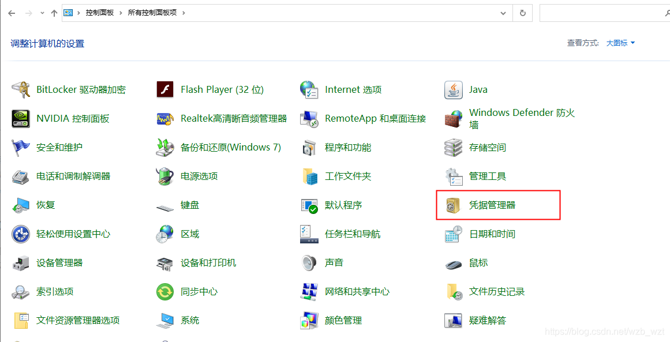This screenshot has height=342, width=670.
Task: Open the Java coffee cup icon
Action: click(454, 89)
